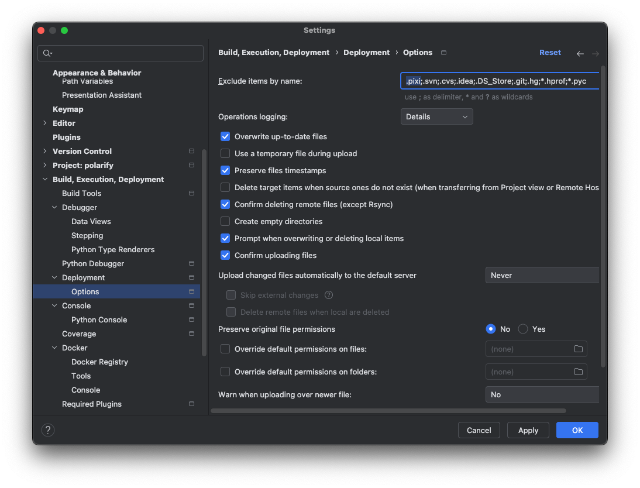
Task: Click project-level icon next to Options breadcrumb
Action: pyautogui.click(x=443, y=53)
